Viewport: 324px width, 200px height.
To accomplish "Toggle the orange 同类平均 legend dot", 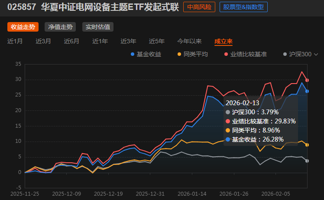I will tap(179, 55).
